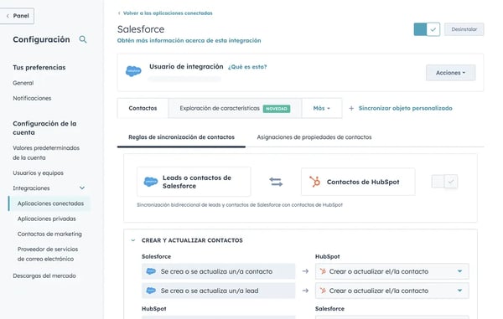This screenshot has width=503, height=319.
Task: Toggle the Salesforce integration main switch
Action: point(427,29)
